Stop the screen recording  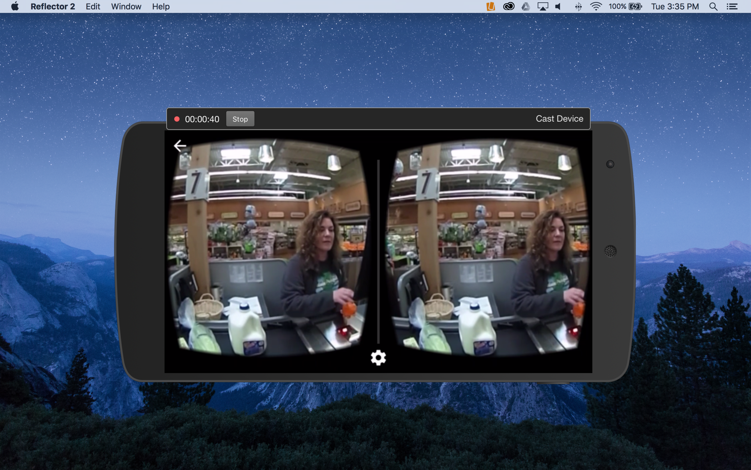tap(240, 119)
